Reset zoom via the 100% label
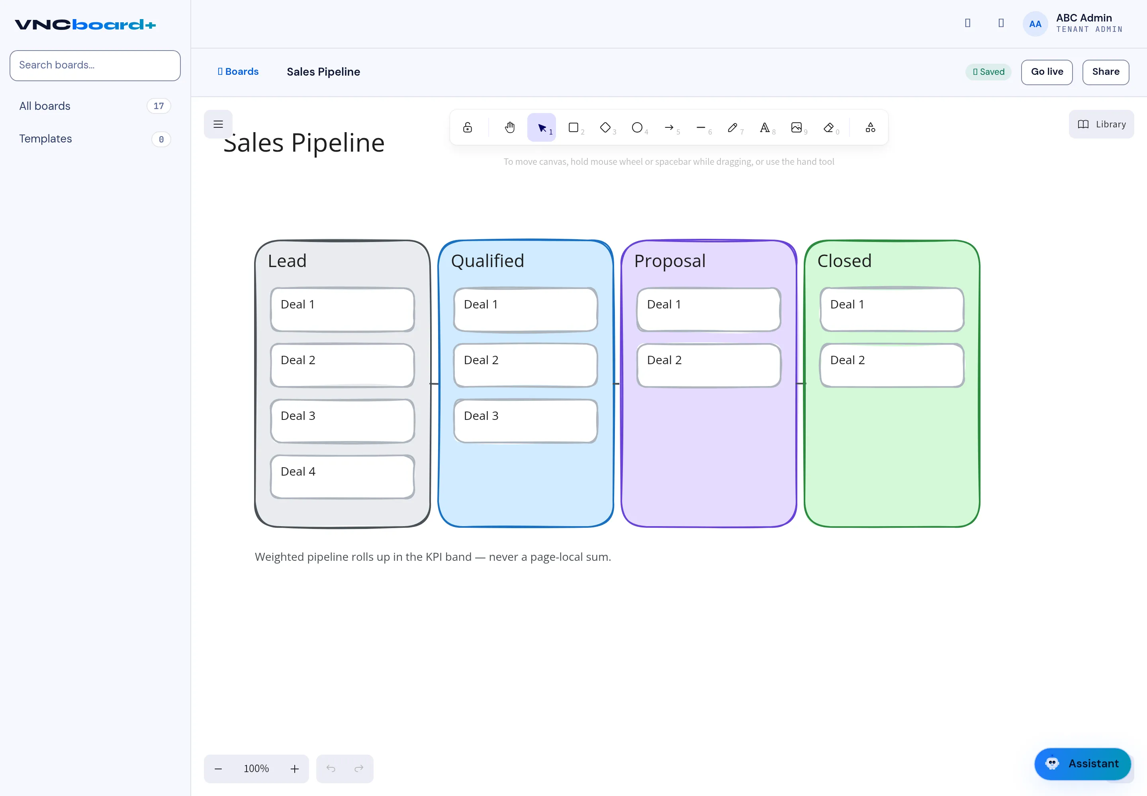Image resolution: width=1147 pixels, height=796 pixels. [x=256, y=769]
